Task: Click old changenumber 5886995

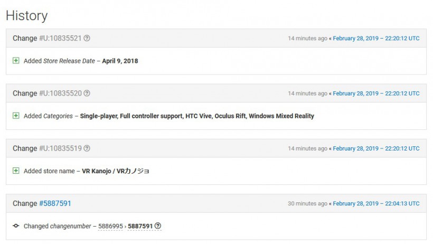Action: [x=110, y=226]
